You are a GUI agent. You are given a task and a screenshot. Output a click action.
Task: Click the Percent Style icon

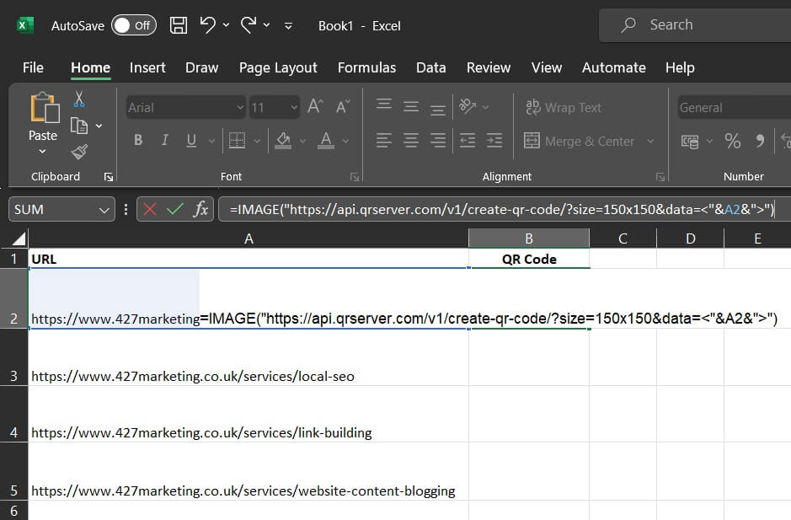733,141
